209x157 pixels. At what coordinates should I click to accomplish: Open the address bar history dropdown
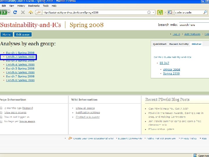point(154,13)
